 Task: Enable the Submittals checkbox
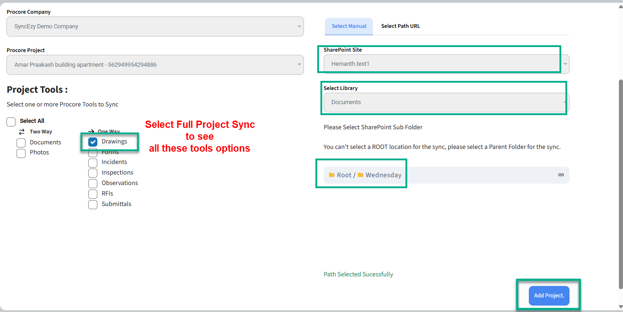tap(93, 205)
